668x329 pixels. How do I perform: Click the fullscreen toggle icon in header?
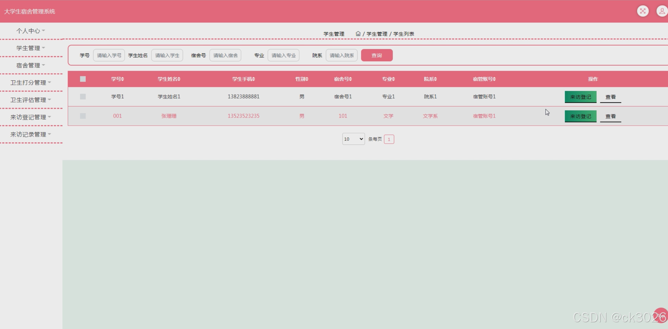tap(643, 11)
